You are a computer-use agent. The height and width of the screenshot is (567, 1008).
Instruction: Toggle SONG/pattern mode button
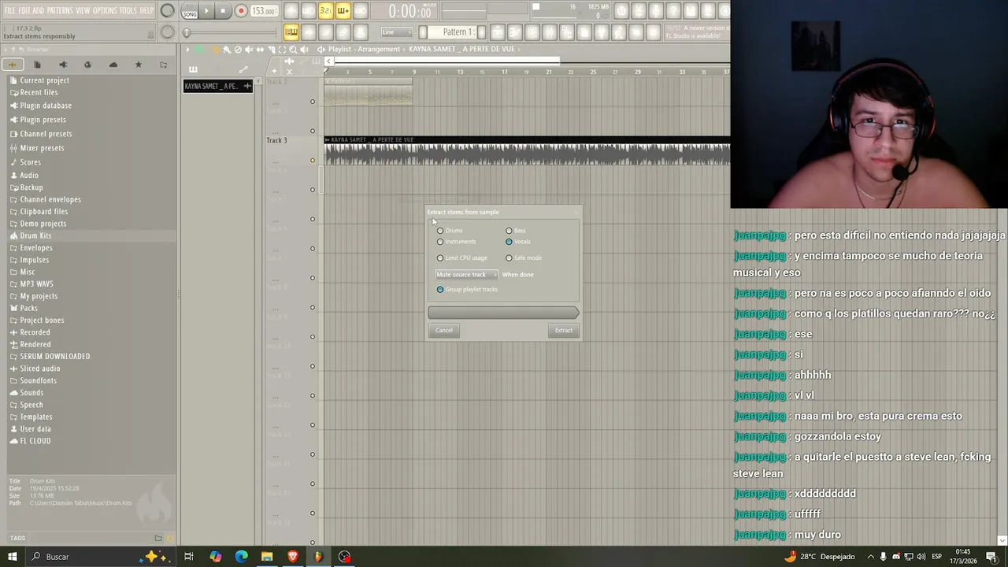[x=189, y=12]
